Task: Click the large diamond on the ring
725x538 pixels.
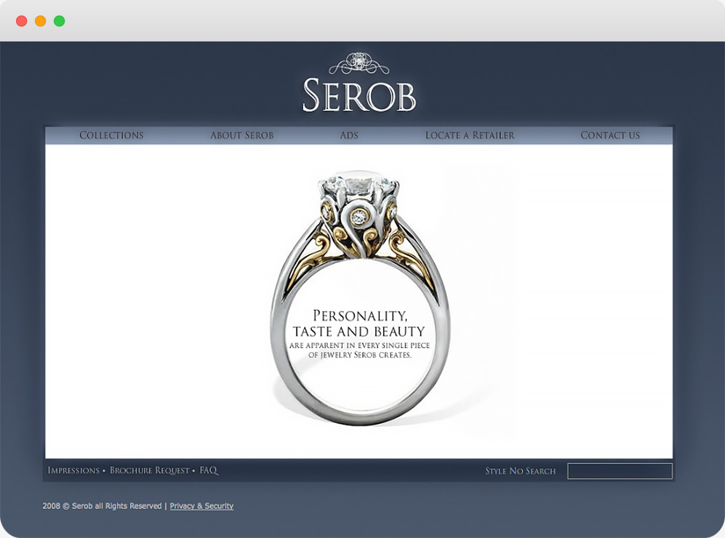Action: coord(359,183)
